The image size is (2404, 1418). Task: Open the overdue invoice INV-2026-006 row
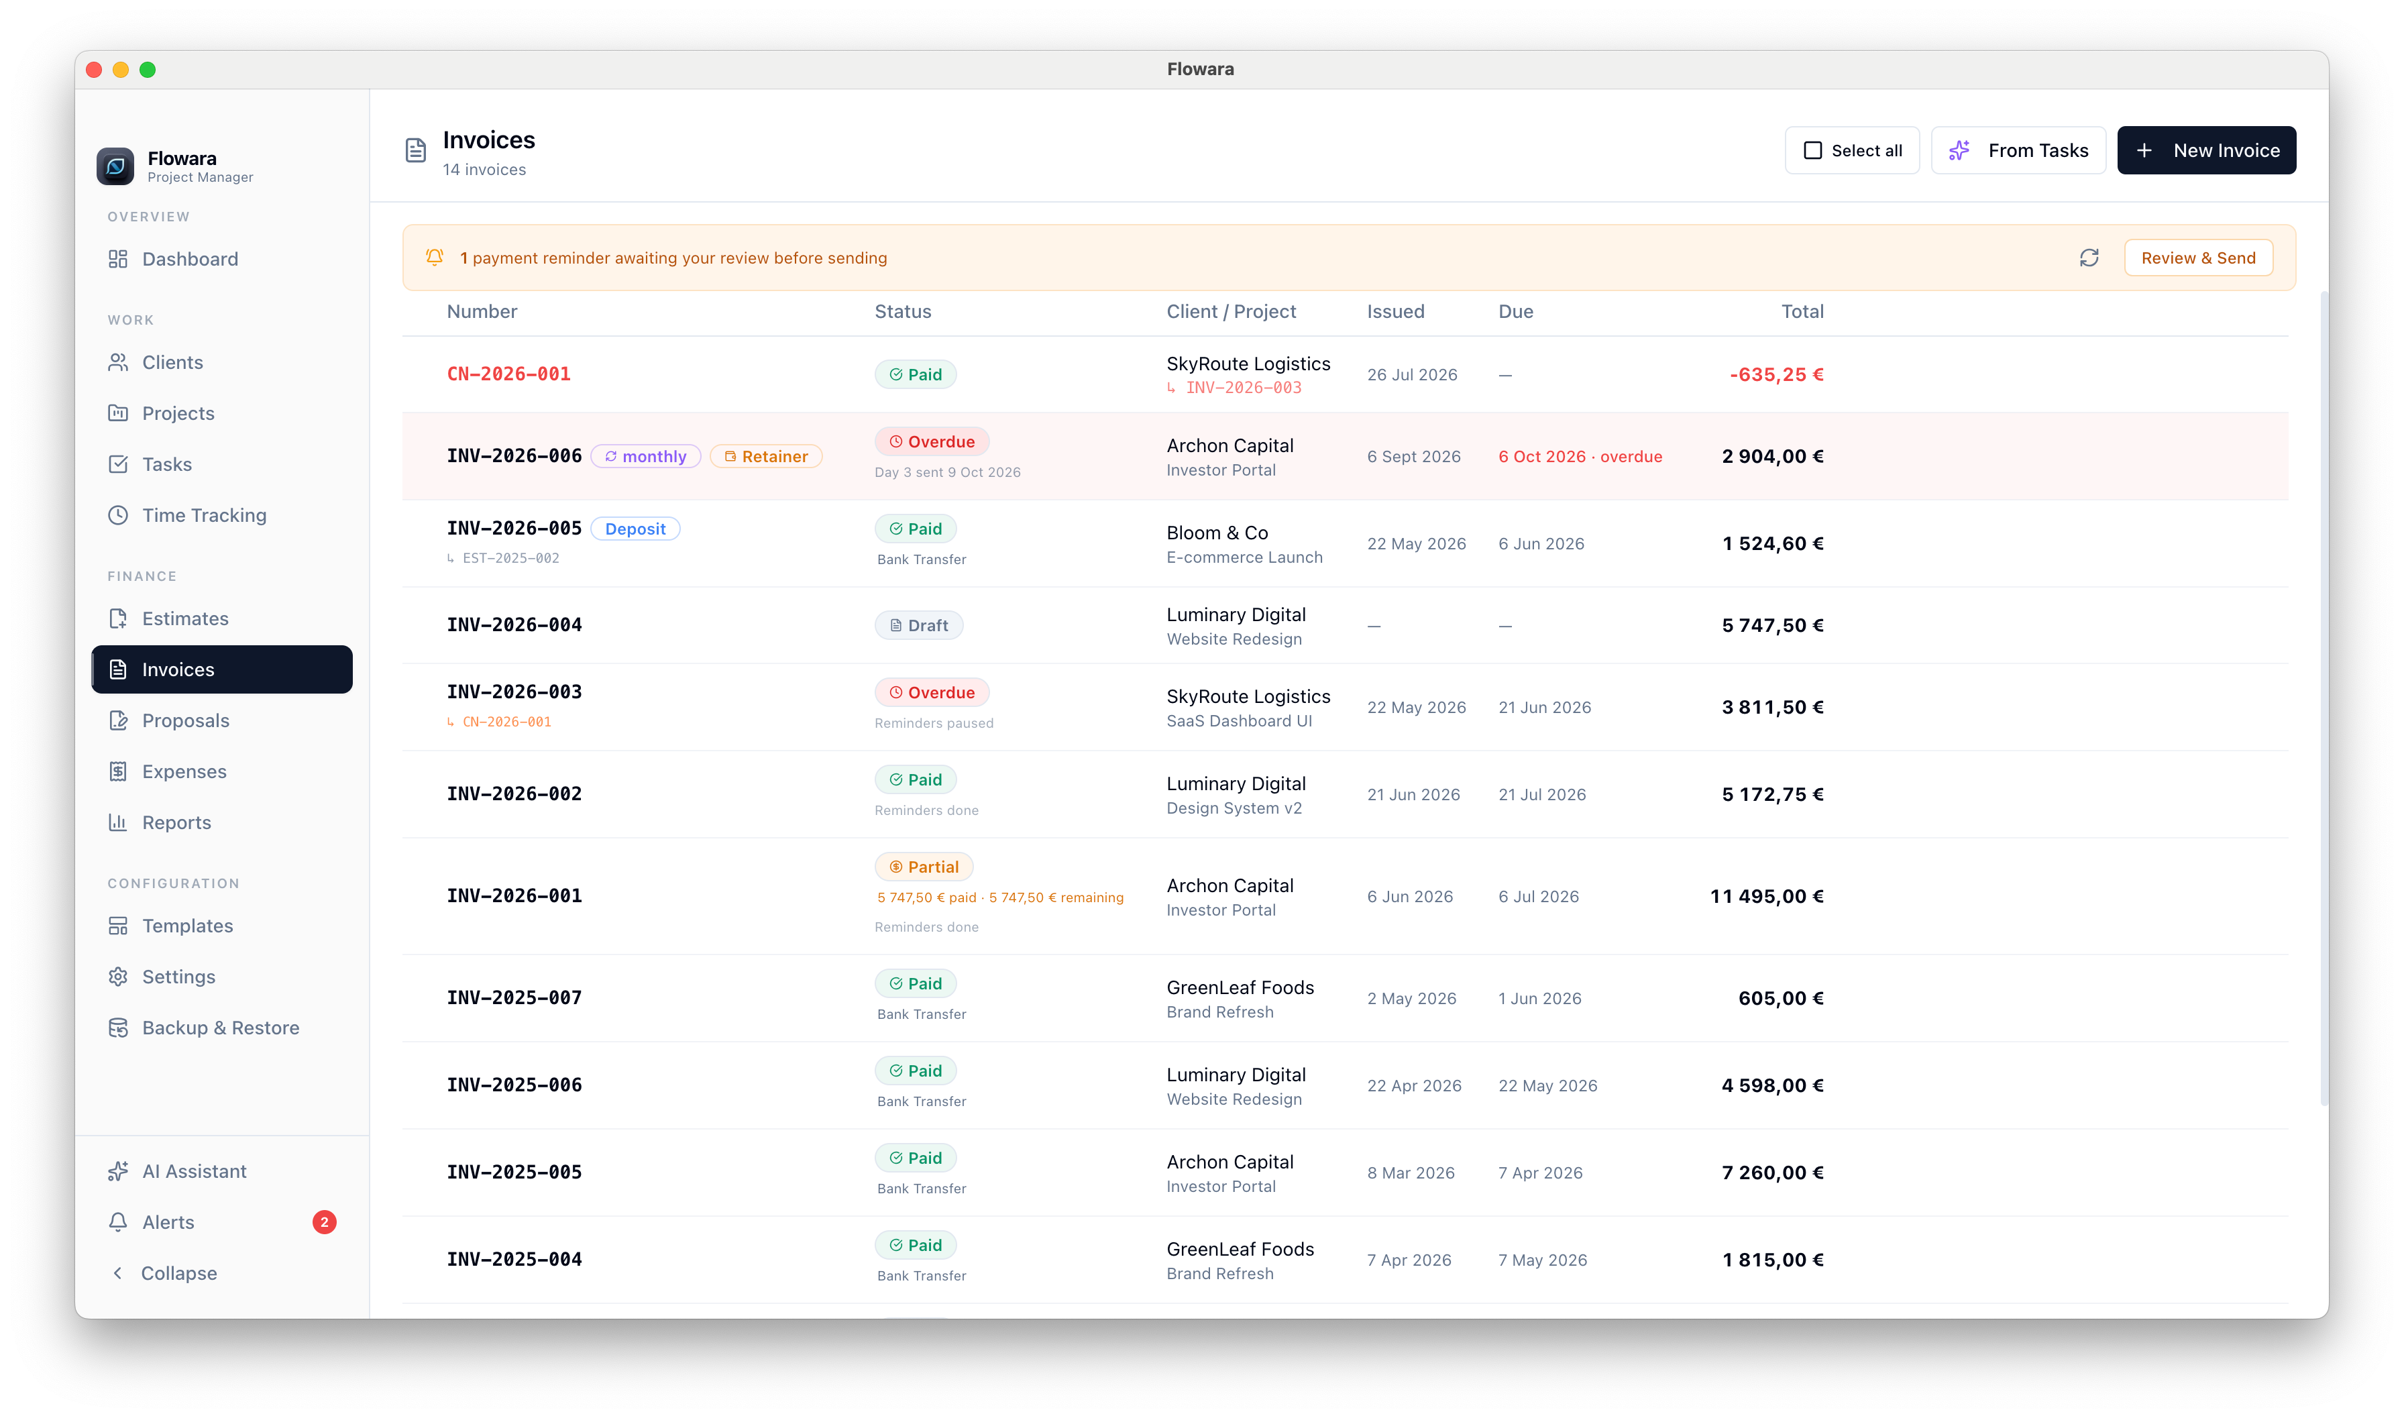pos(1344,457)
